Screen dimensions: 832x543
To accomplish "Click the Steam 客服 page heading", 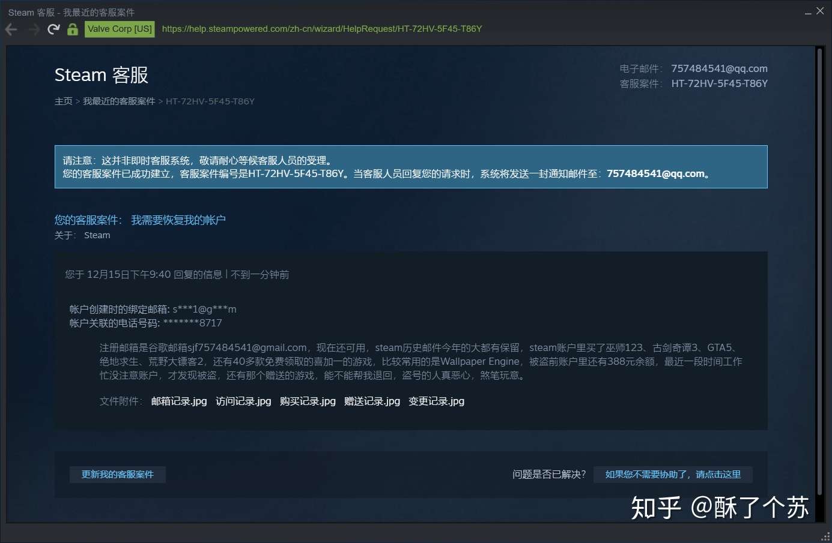I will (101, 75).
